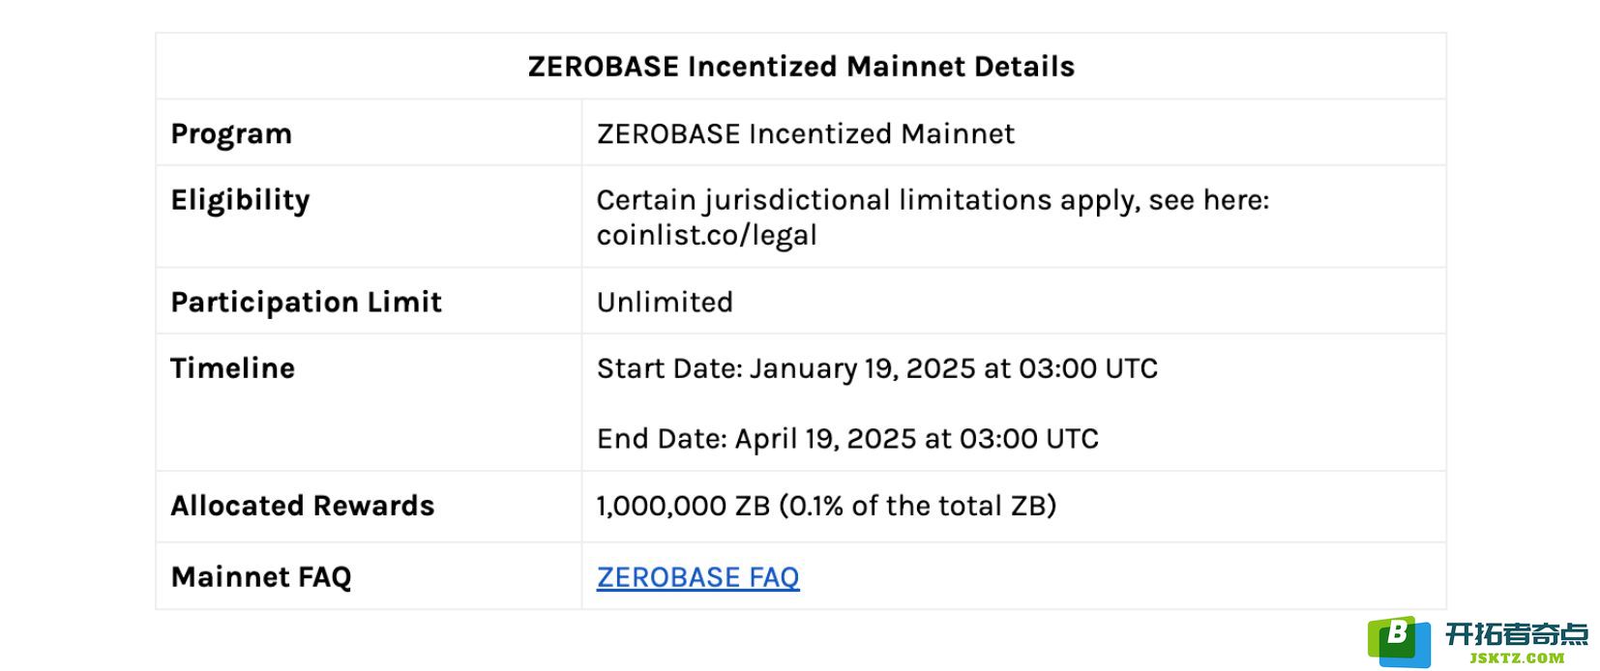Select the Timeline row label
The height and width of the screenshot is (671, 1600).
[232, 368]
